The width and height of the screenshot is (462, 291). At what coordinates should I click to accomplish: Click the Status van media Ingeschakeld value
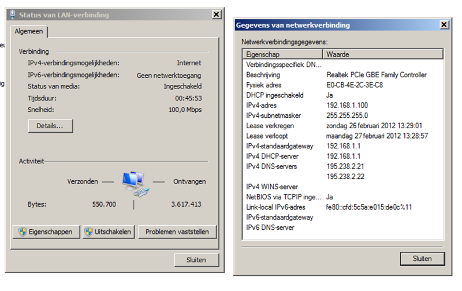point(182,86)
